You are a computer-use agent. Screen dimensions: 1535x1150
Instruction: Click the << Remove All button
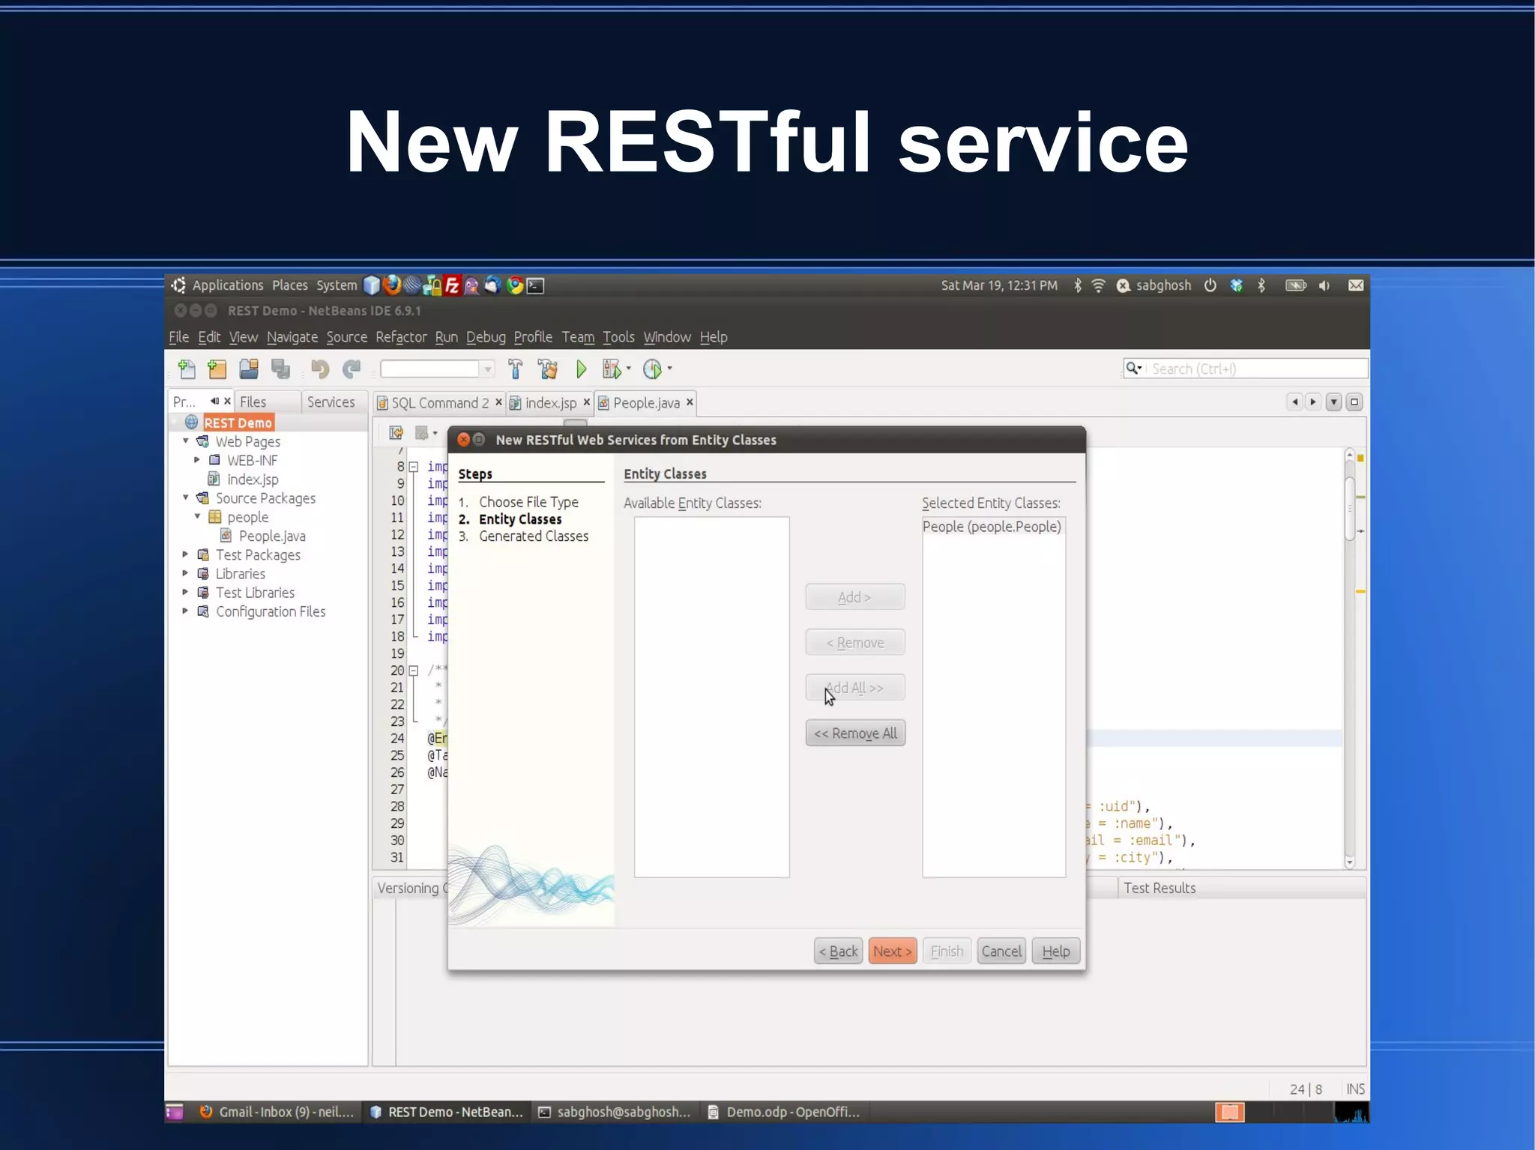(x=855, y=733)
